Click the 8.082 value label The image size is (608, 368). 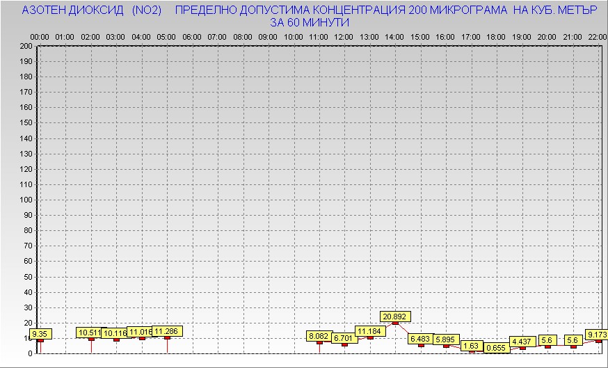[x=319, y=336]
